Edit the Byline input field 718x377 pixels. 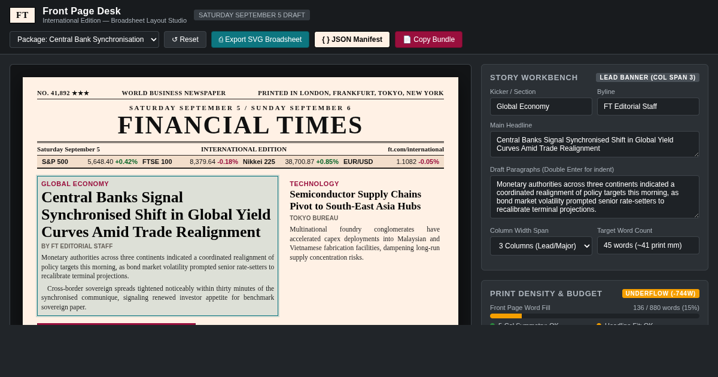pos(648,107)
